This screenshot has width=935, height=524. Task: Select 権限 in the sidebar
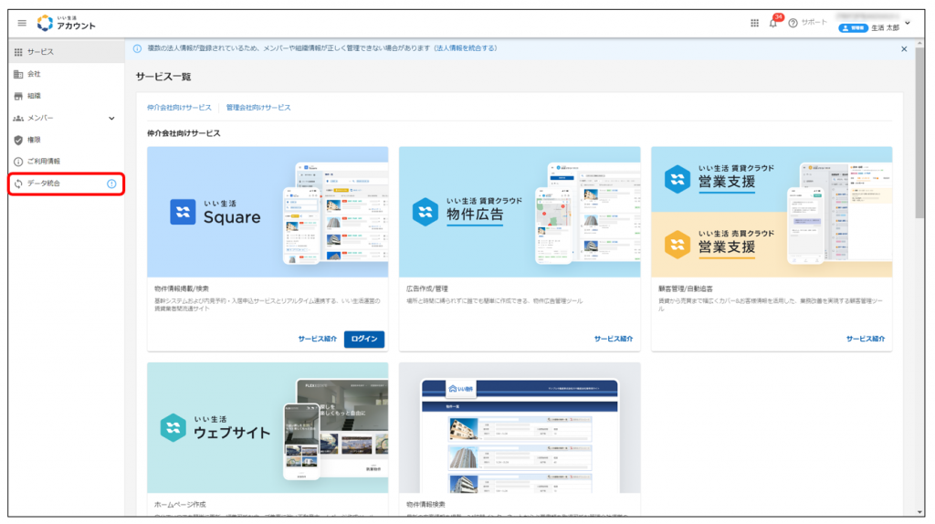(x=66, y=140)
